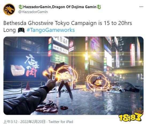Follow the #TangoGameworks hashtag
Screen dimensions: 147x126
click(x=51, y=30)
